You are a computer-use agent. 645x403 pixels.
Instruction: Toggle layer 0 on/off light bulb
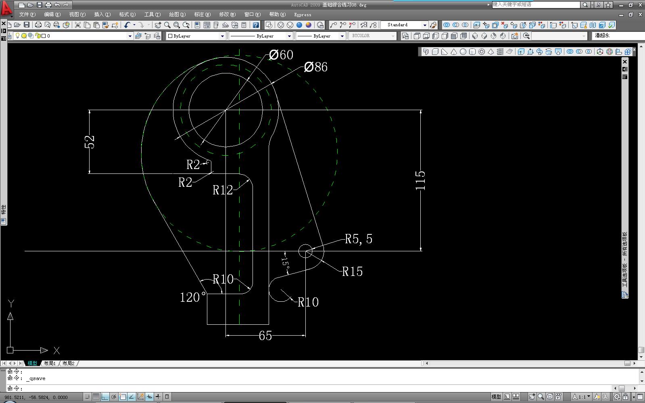(x=17, y=36)
